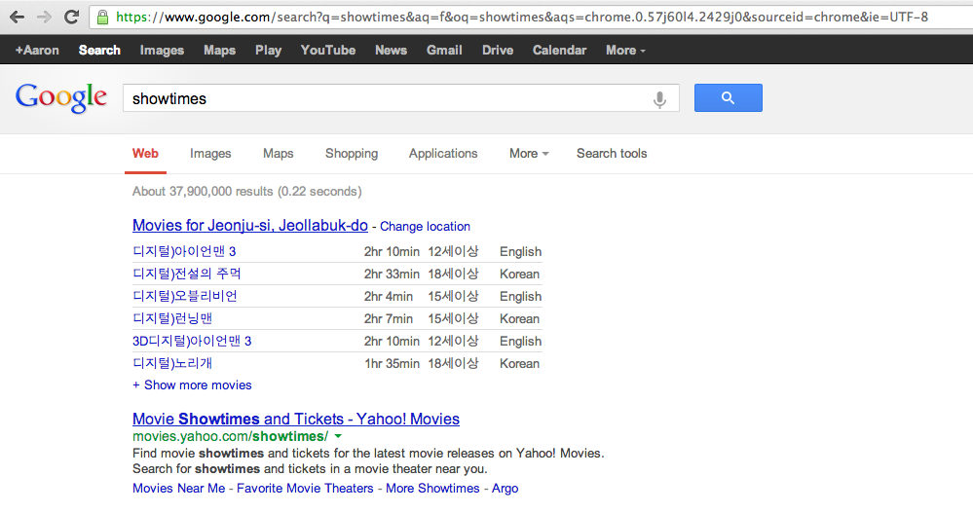Click Change location link
973x513 pixels.
(425, 227)
